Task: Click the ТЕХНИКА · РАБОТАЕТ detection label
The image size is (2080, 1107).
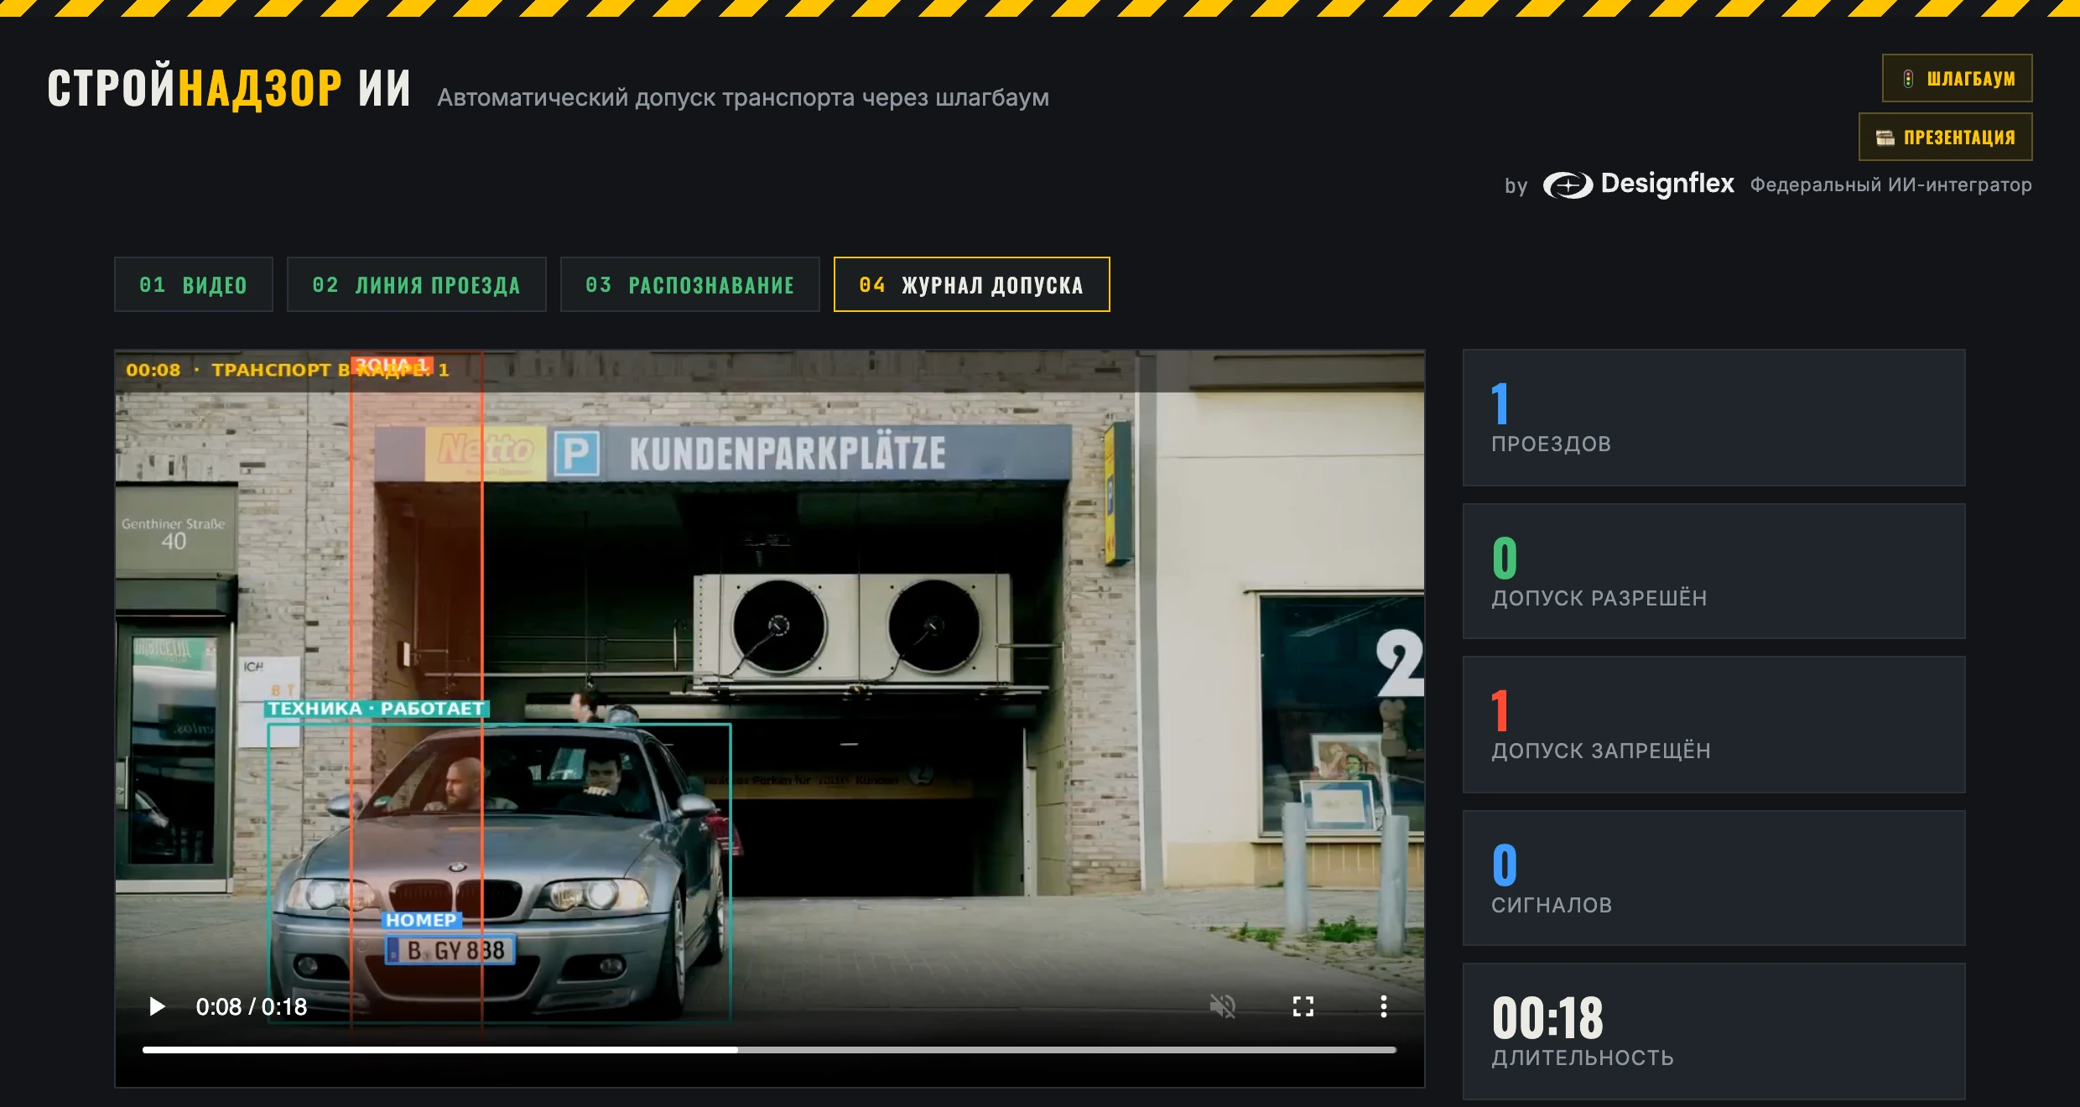Action: tap(377, 709)
